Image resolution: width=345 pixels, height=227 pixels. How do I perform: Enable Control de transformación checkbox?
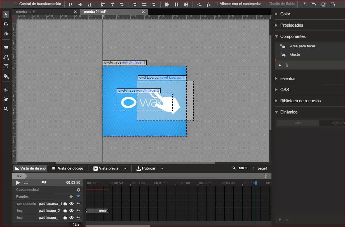[16, 4]
